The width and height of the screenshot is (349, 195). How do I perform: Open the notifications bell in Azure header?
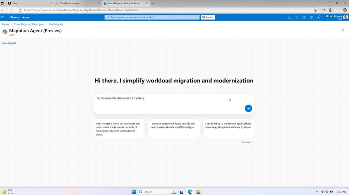click(x=297, y=17)
